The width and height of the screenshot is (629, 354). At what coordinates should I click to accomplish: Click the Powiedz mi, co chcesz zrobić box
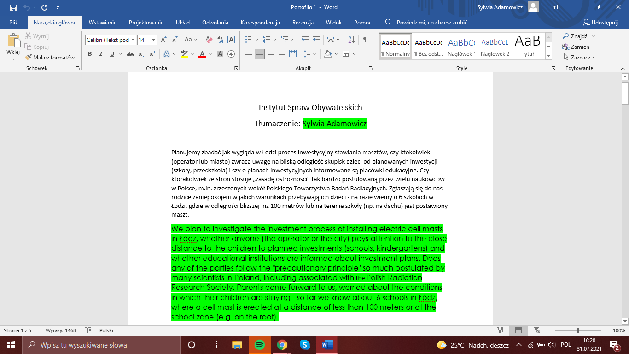pos(426,22)
